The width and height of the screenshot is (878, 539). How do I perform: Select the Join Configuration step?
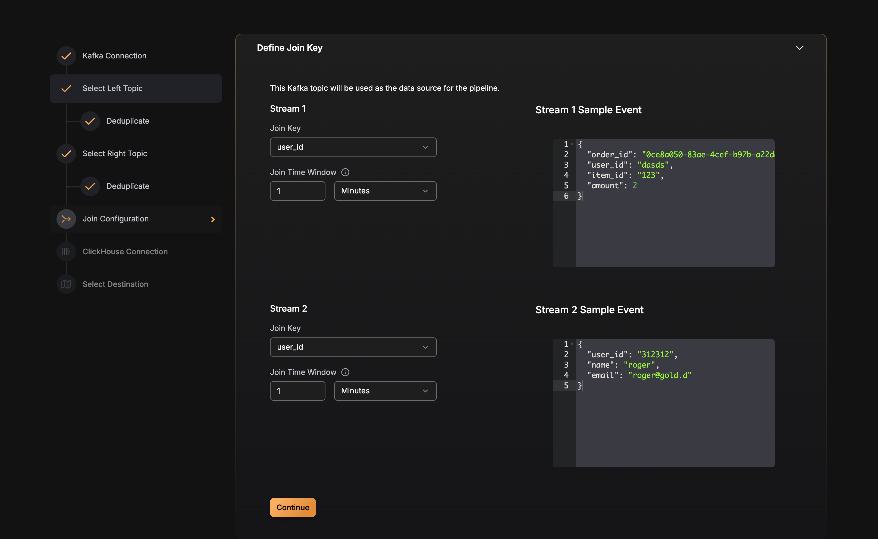tap(136, 219)
